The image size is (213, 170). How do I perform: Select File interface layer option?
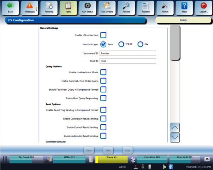(140, 44)
